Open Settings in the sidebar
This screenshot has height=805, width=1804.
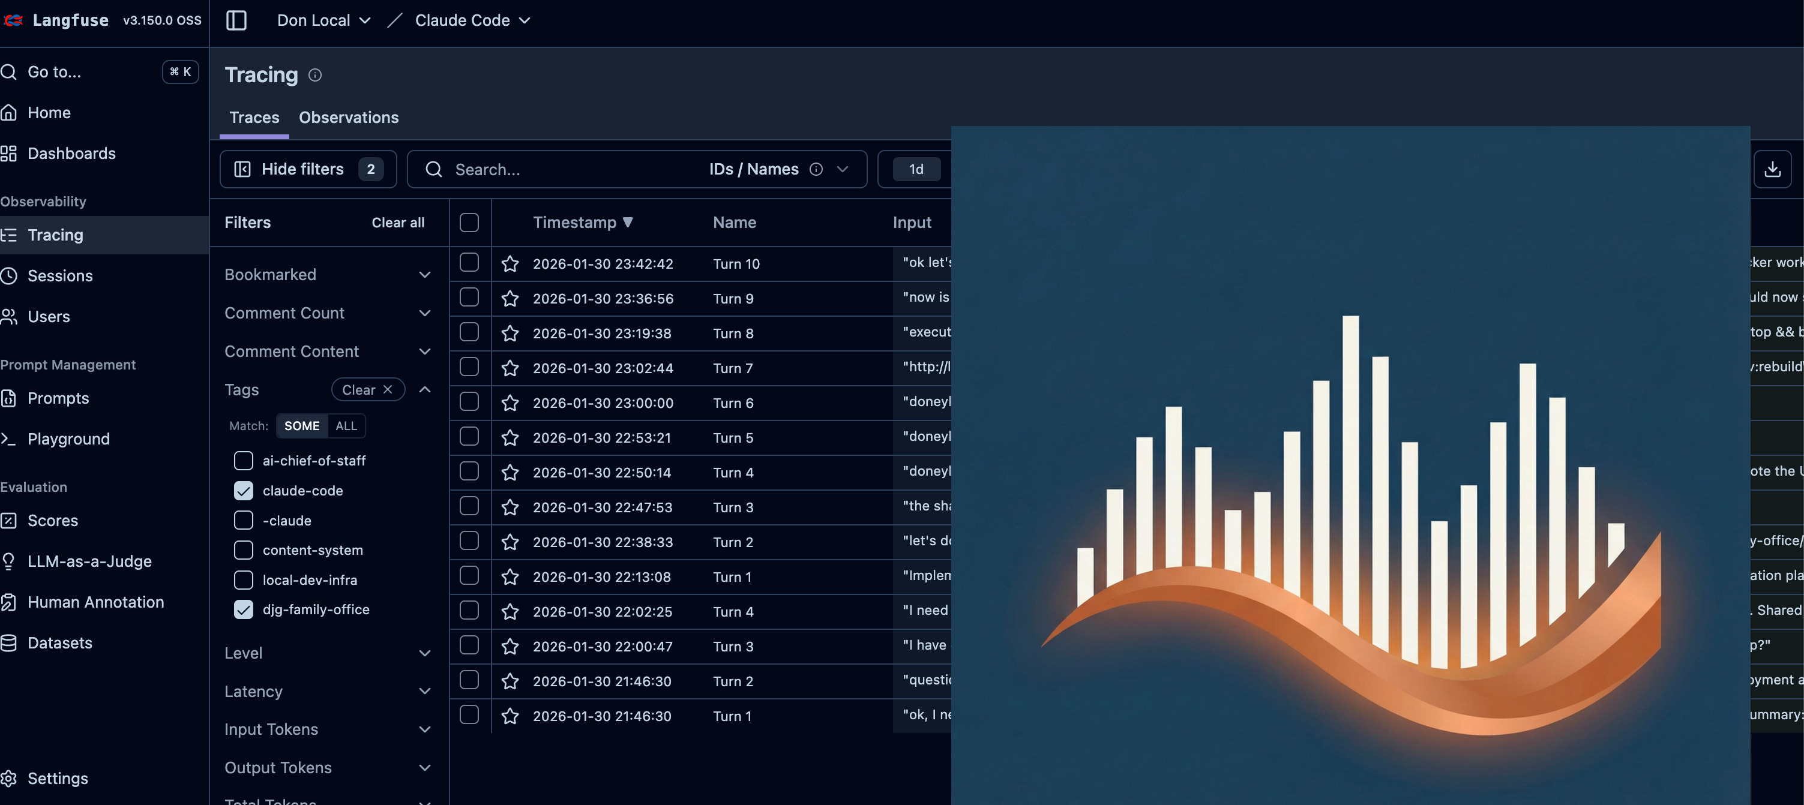(x=58, y=779)
